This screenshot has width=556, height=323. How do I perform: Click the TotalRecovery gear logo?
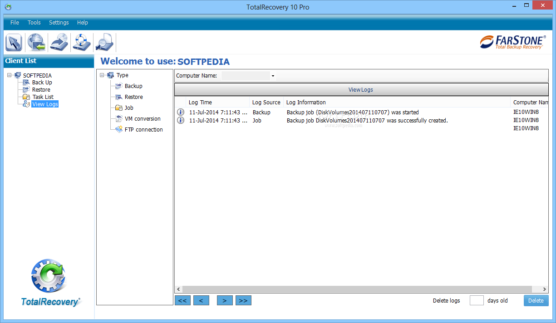(x=49, y=277)
